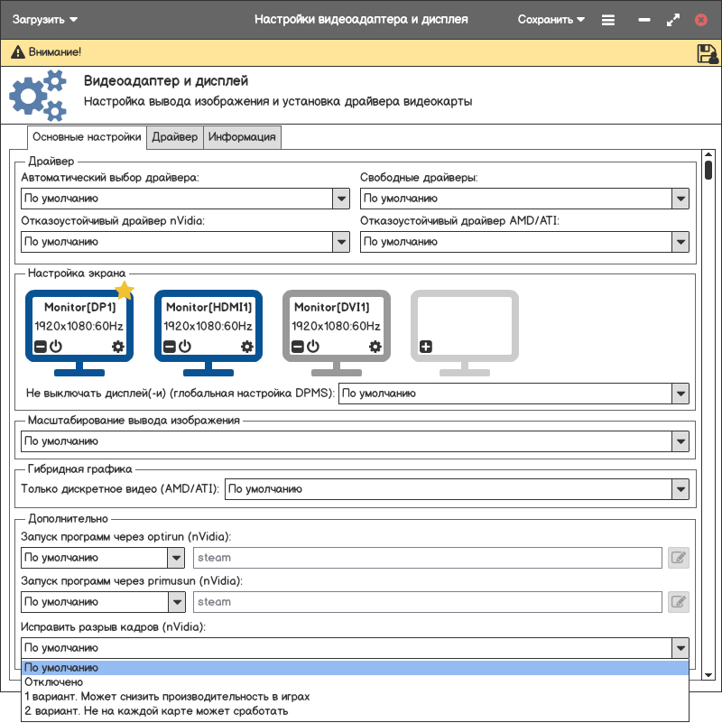
Task: Switch to the Драйвер tab
Action: [175, 137]
